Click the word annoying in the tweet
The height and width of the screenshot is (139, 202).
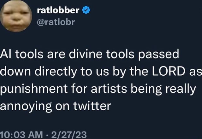[x=26, y=107]
